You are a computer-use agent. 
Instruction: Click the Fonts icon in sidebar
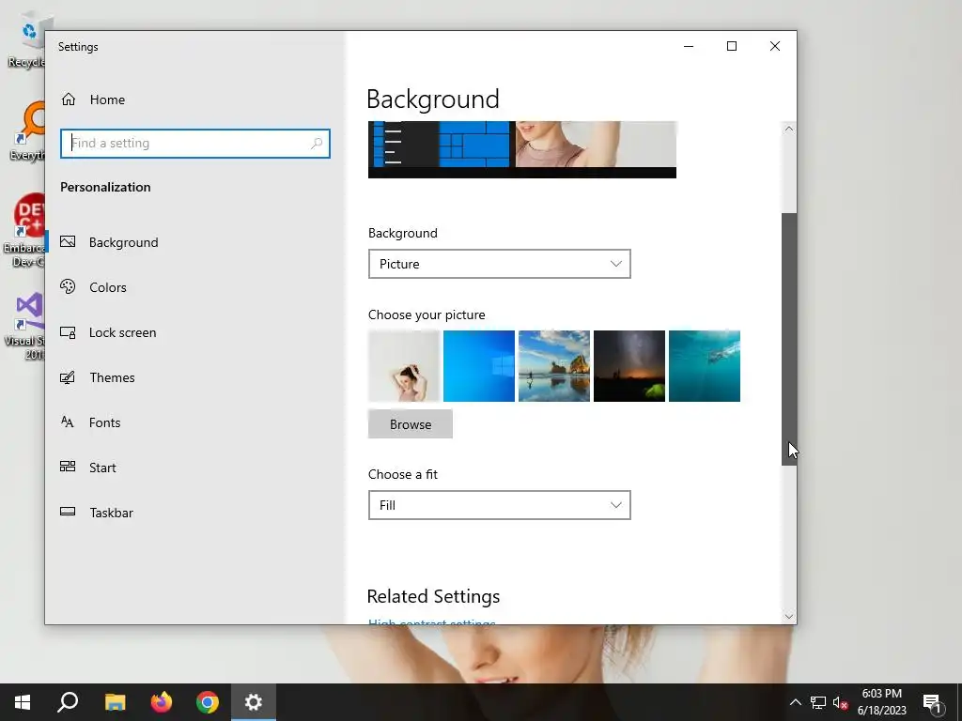coord(68,422)
